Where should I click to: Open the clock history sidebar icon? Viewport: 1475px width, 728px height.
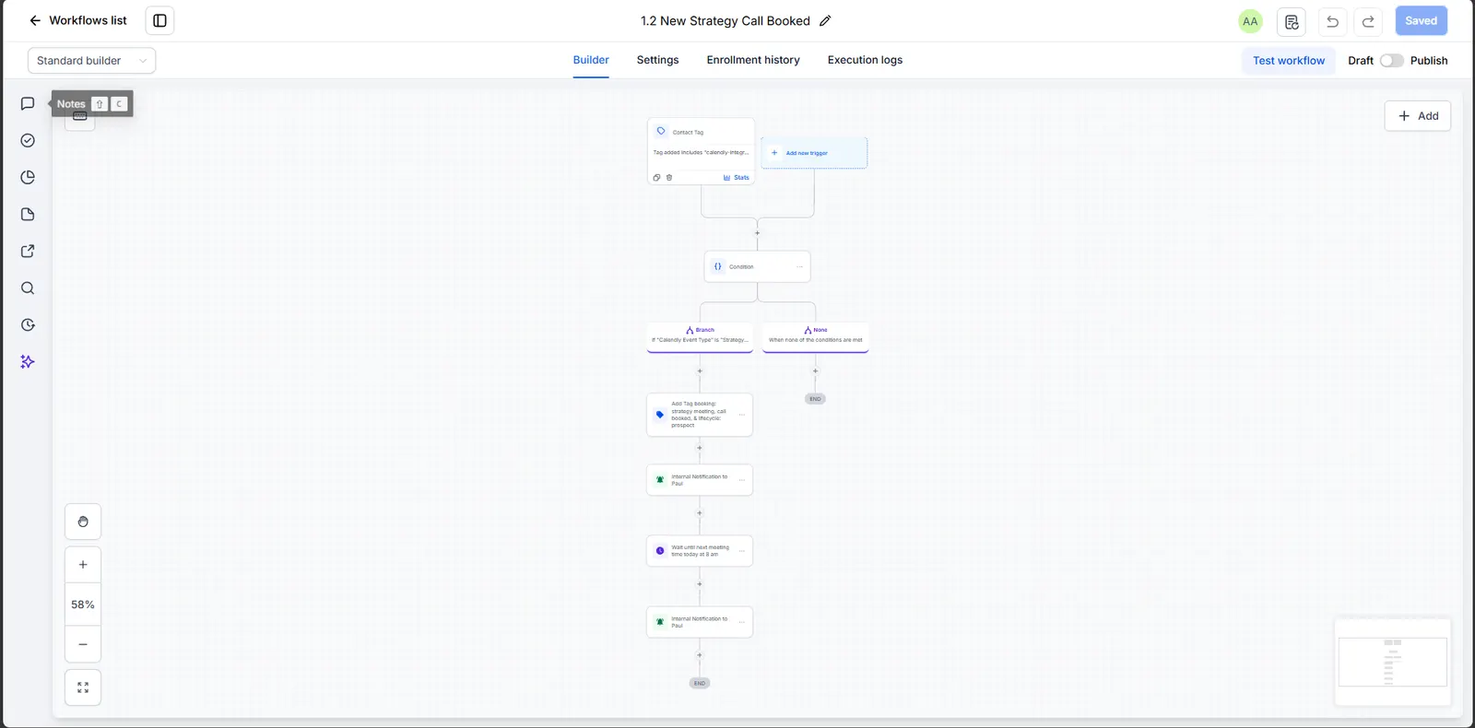(x=28, y=325)
